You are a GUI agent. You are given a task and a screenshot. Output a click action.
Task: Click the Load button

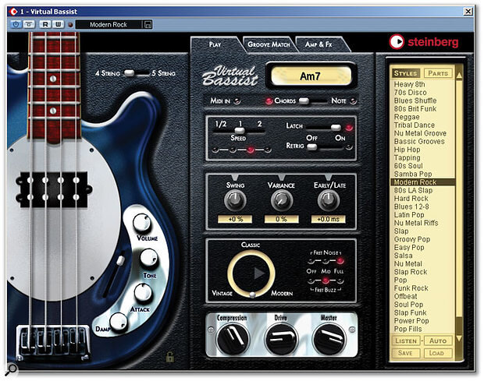(x=437, y=353)
